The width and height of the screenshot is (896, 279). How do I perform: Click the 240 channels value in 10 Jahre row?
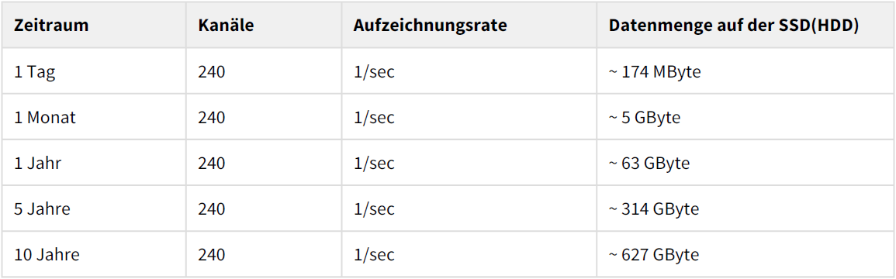coord(212,254)
